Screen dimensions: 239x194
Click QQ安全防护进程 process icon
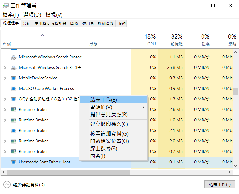click(x=14, y=99)
